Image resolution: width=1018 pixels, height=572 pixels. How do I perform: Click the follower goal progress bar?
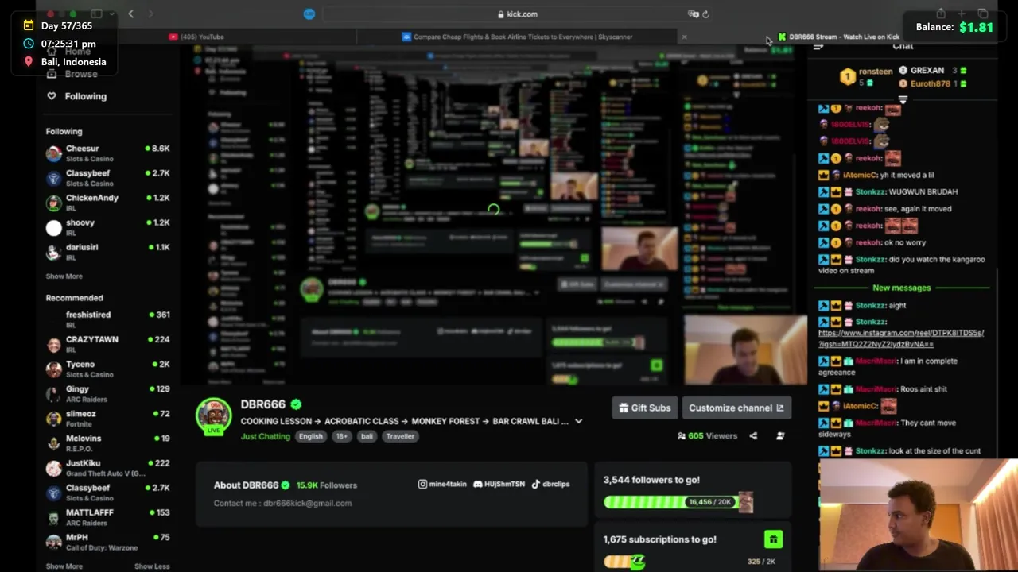click(678, 502)
